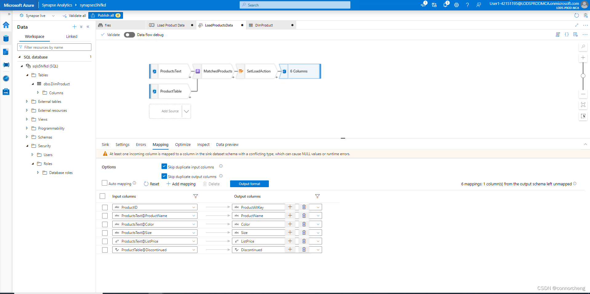Select the ProductsText@ListPrice row checkbox
590x294 pixels.
105,241
